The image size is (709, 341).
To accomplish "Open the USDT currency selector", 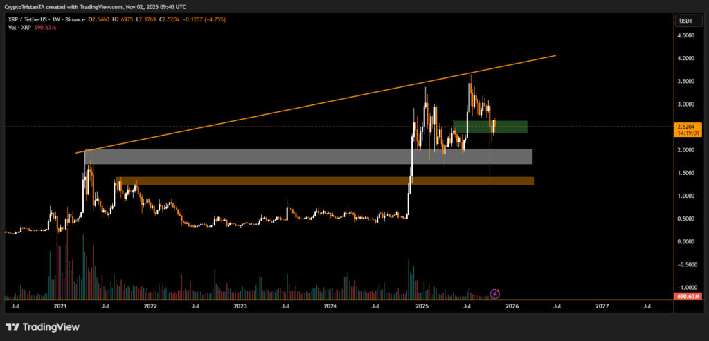I will point(688,21).
